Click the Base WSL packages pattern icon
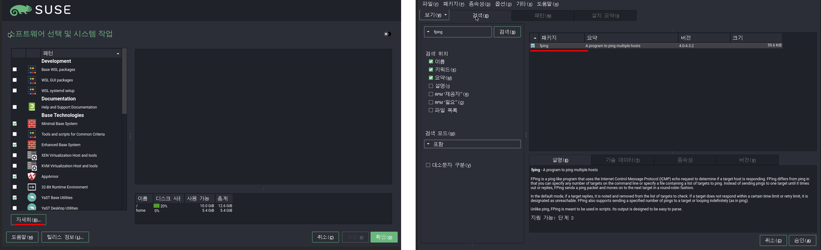This screenshot has width=821, height=250. pyautogui.click(x=32, y=69)
